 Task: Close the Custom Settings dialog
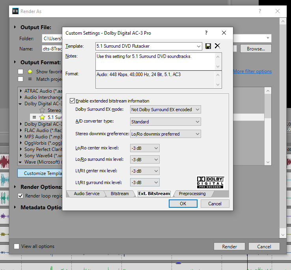click(224, 33)
